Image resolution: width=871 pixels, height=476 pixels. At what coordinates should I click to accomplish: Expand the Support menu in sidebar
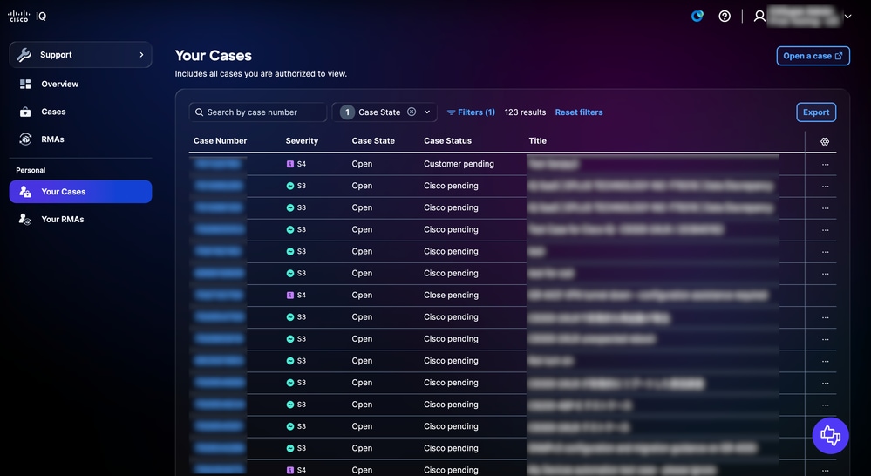pyautogui.click(x=80, y=54)
